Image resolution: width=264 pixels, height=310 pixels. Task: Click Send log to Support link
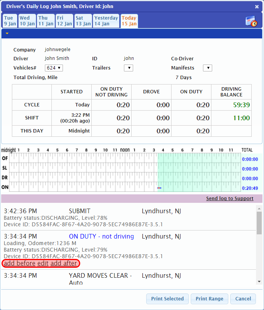[x=229, y=199]
